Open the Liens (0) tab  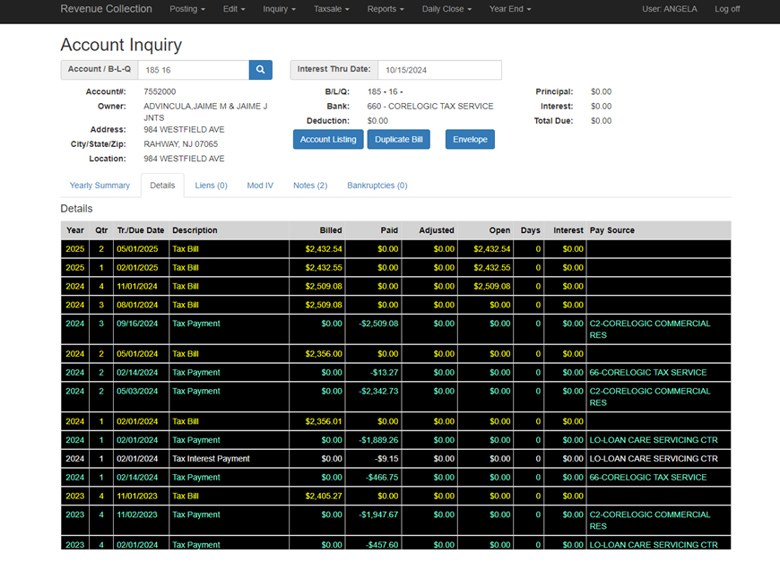[x=211, y=186]
